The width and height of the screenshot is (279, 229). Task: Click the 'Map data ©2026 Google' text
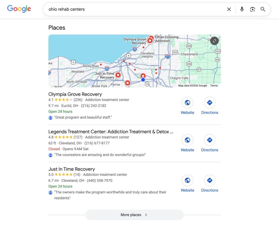[193, 86]
